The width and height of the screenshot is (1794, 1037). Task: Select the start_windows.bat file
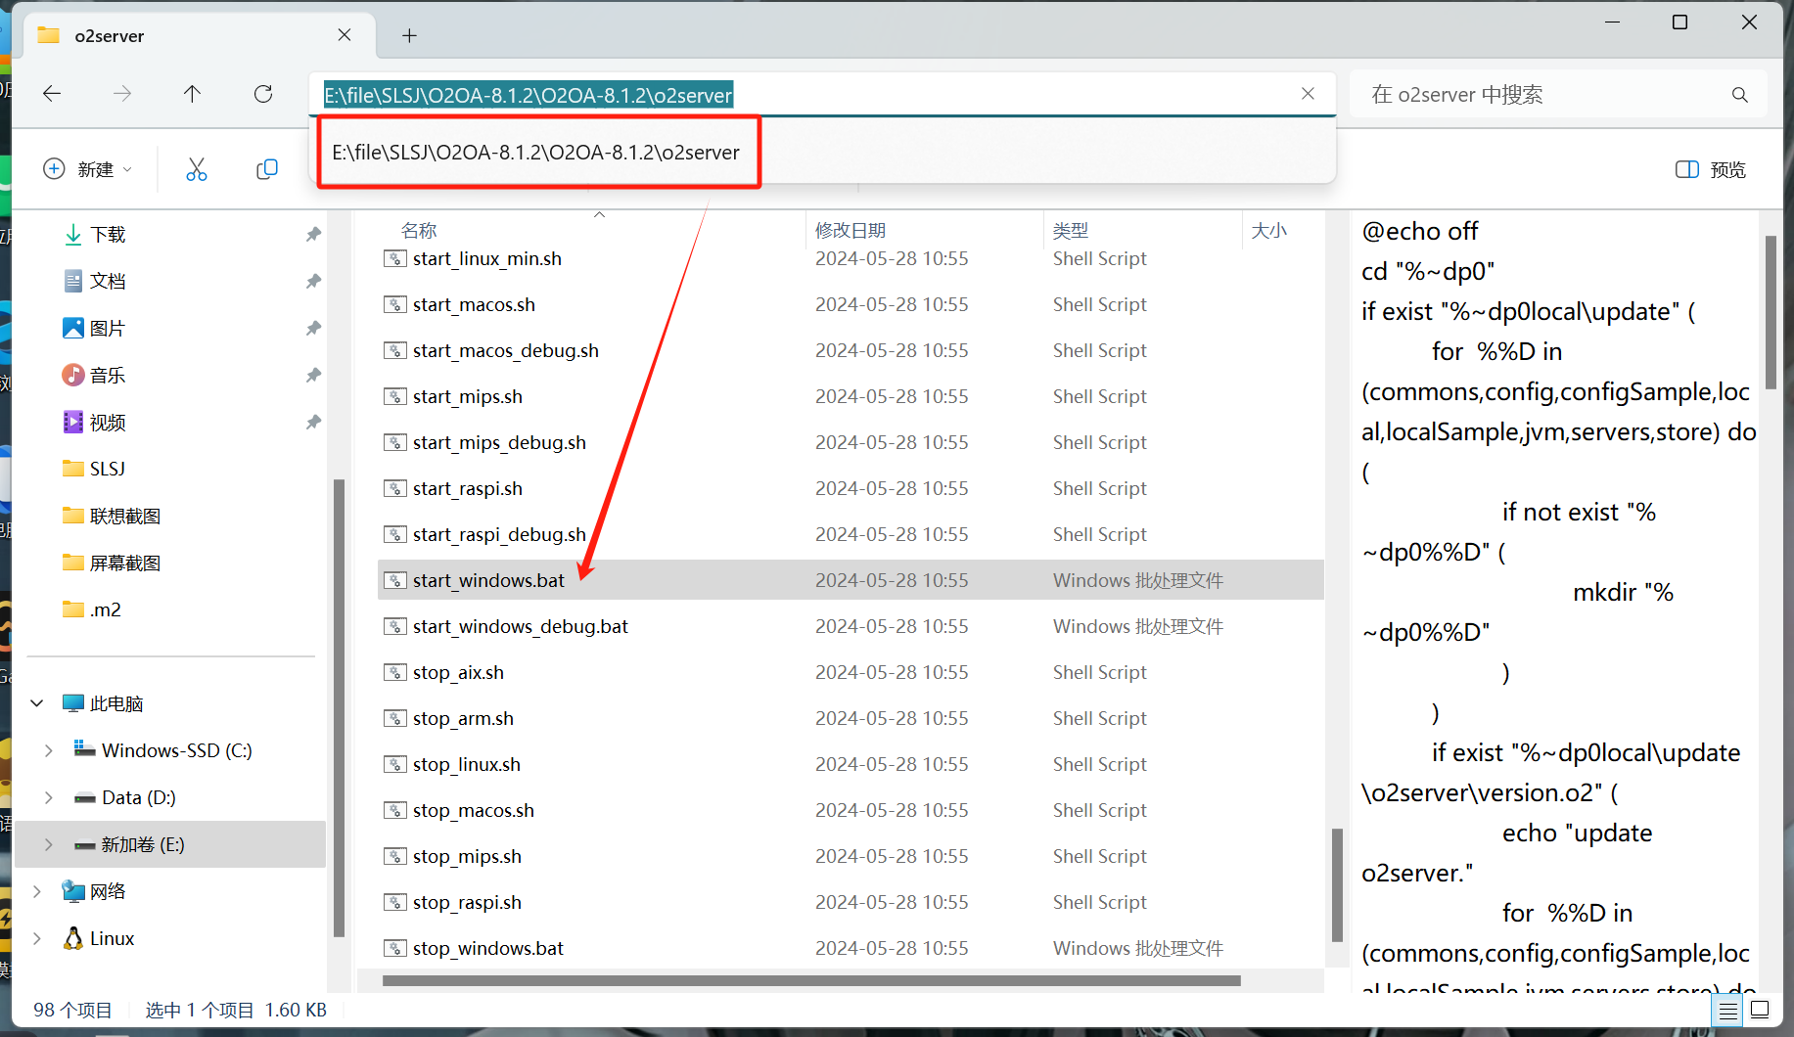click(x=488, y=580)
